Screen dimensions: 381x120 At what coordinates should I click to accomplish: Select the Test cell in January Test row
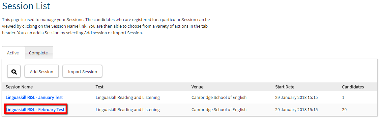pyautogui.click(x=128, y=97)
